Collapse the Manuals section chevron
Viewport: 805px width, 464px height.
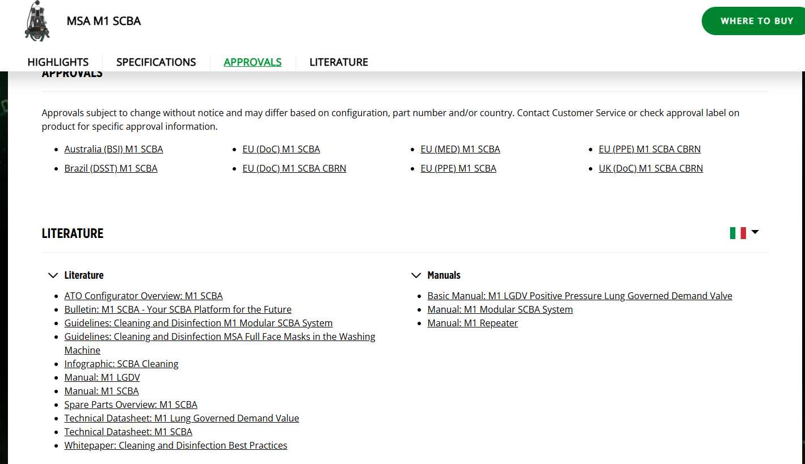coord(416,275)
